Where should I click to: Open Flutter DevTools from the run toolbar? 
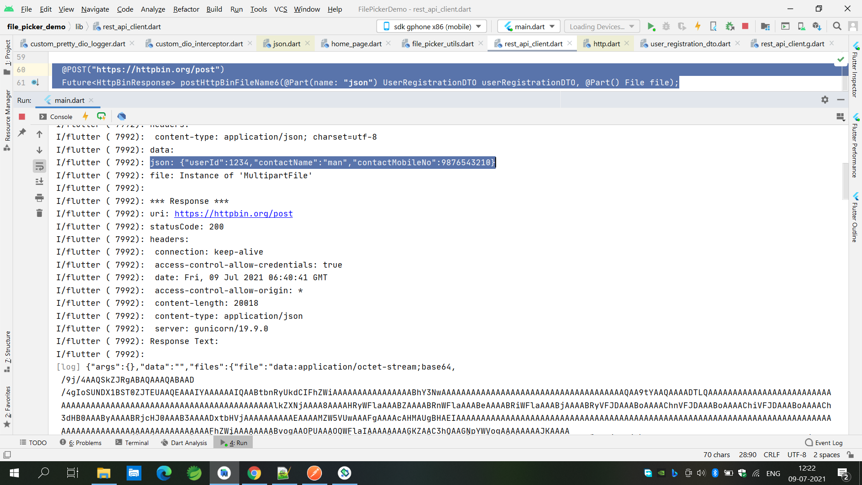(x=121, y=116)
